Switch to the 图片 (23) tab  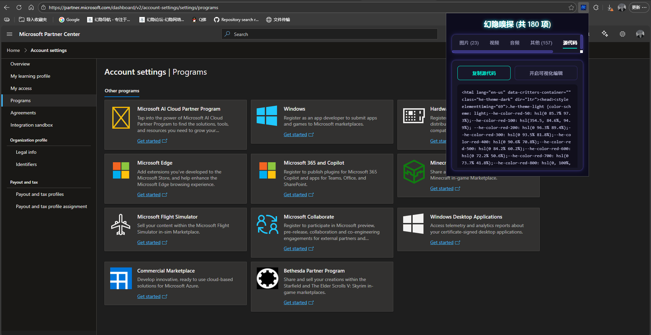[469, 43]
